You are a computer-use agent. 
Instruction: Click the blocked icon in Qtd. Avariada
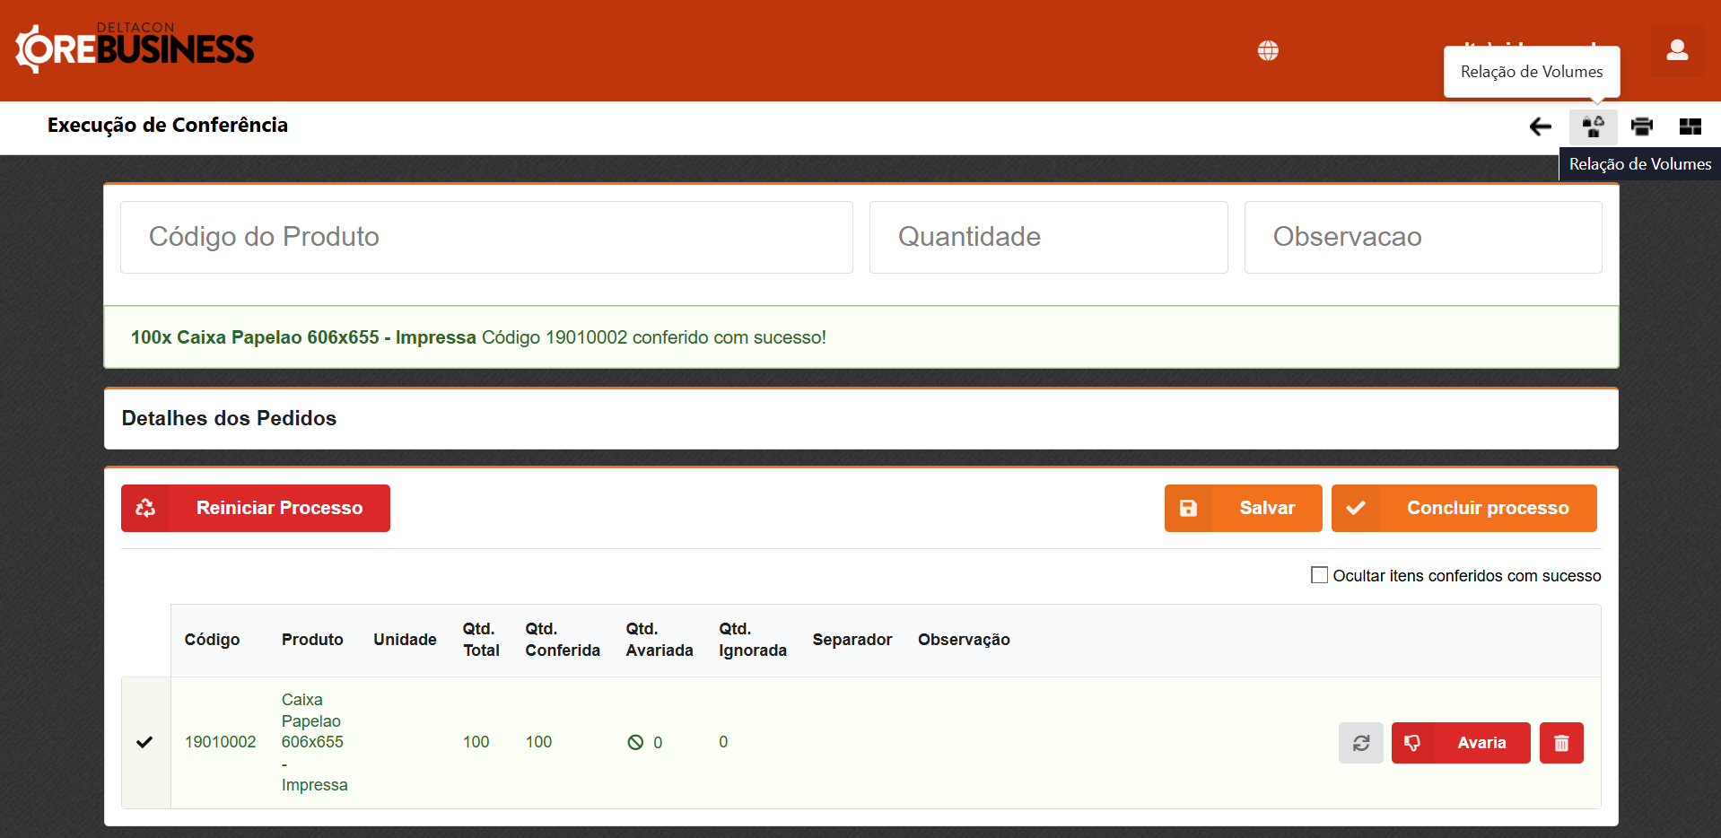point(635,742)
